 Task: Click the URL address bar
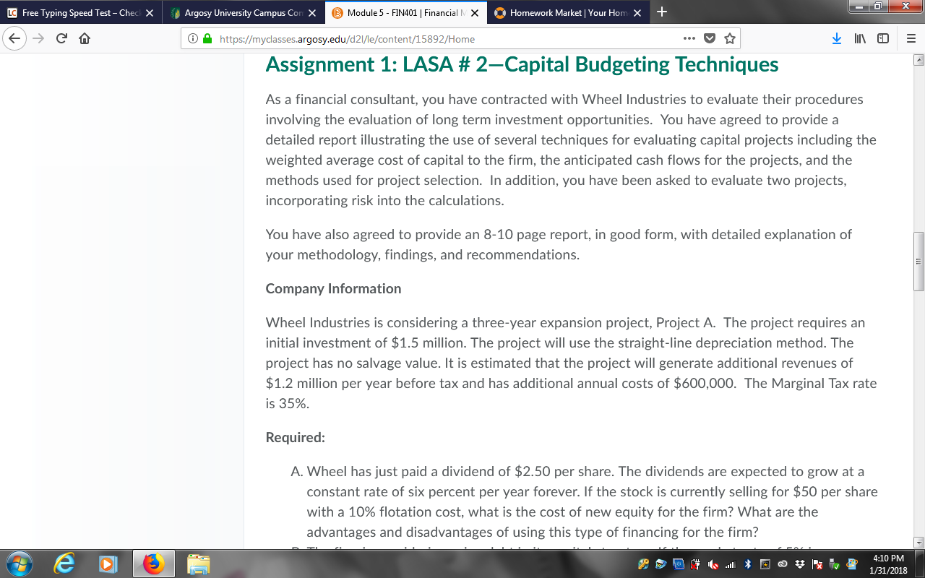coord(448,39)
